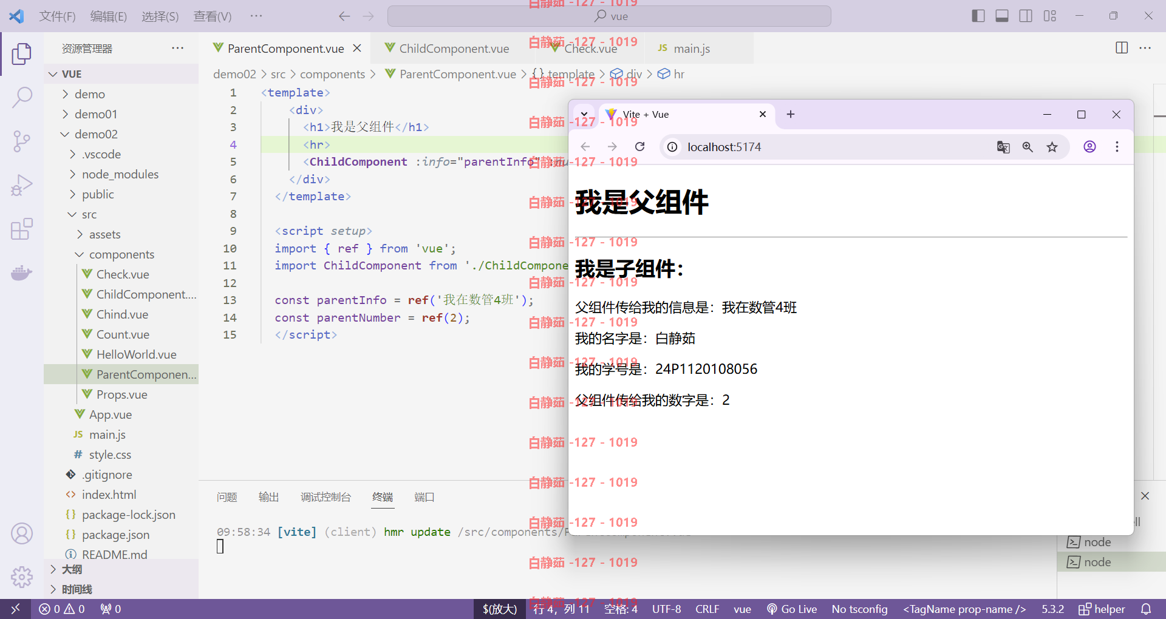Click UTF-8 encoding in status bar
1166x619 pixels.
click(666, 609)
